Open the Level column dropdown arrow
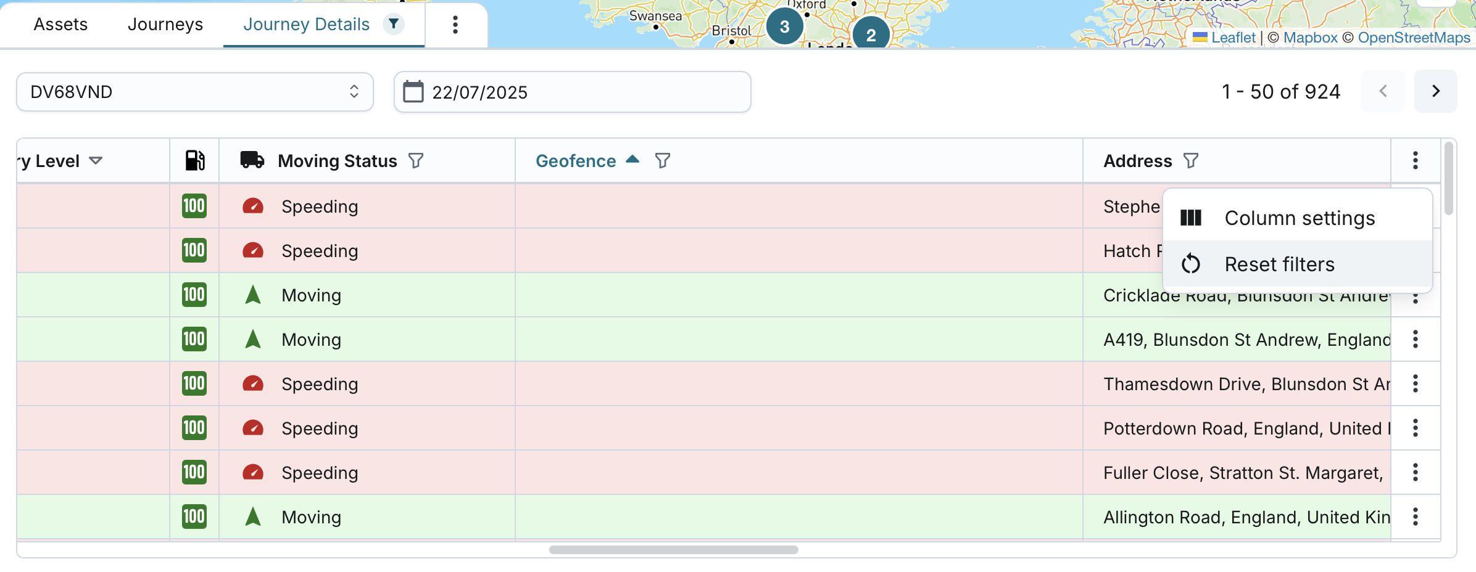The width and height of the screenshot is (1476, 572). [96, 161]
